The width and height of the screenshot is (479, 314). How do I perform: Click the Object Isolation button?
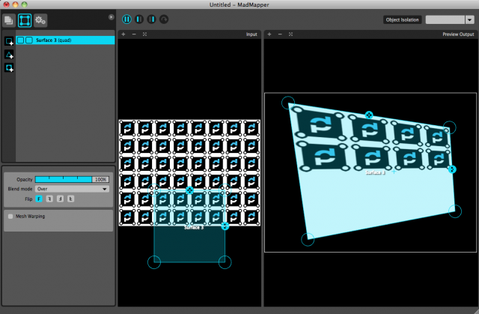click(403, 19)
